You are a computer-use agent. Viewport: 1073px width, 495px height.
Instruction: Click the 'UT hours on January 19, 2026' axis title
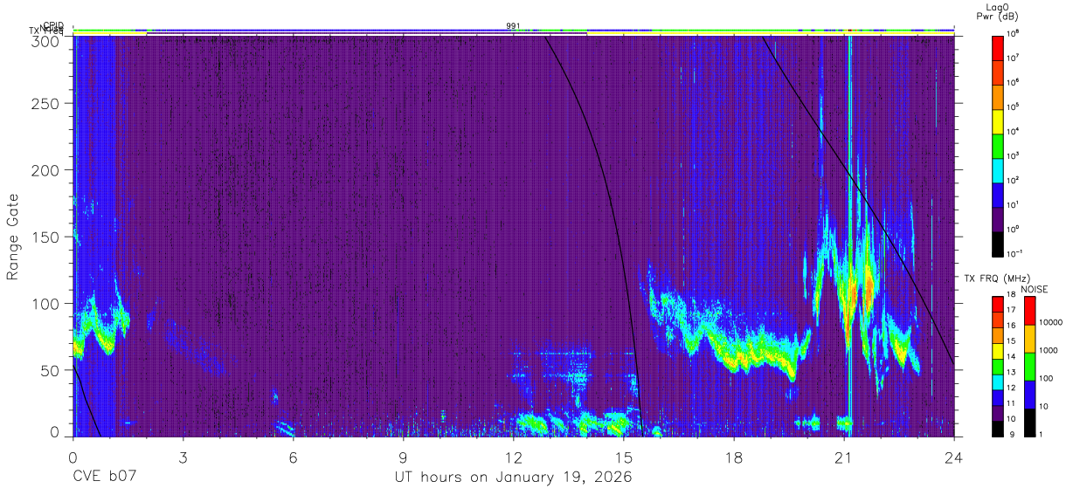(x=512, y=478)
